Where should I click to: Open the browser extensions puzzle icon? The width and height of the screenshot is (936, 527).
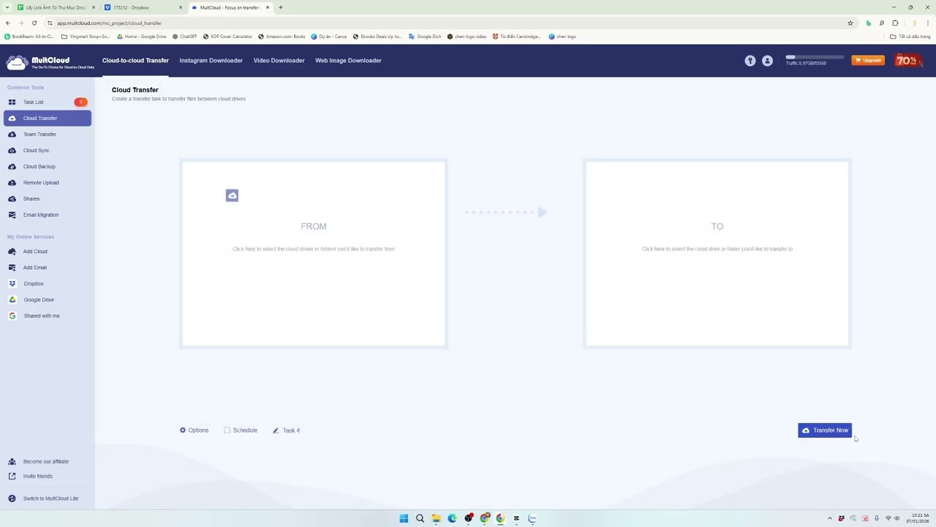(895, 23)
